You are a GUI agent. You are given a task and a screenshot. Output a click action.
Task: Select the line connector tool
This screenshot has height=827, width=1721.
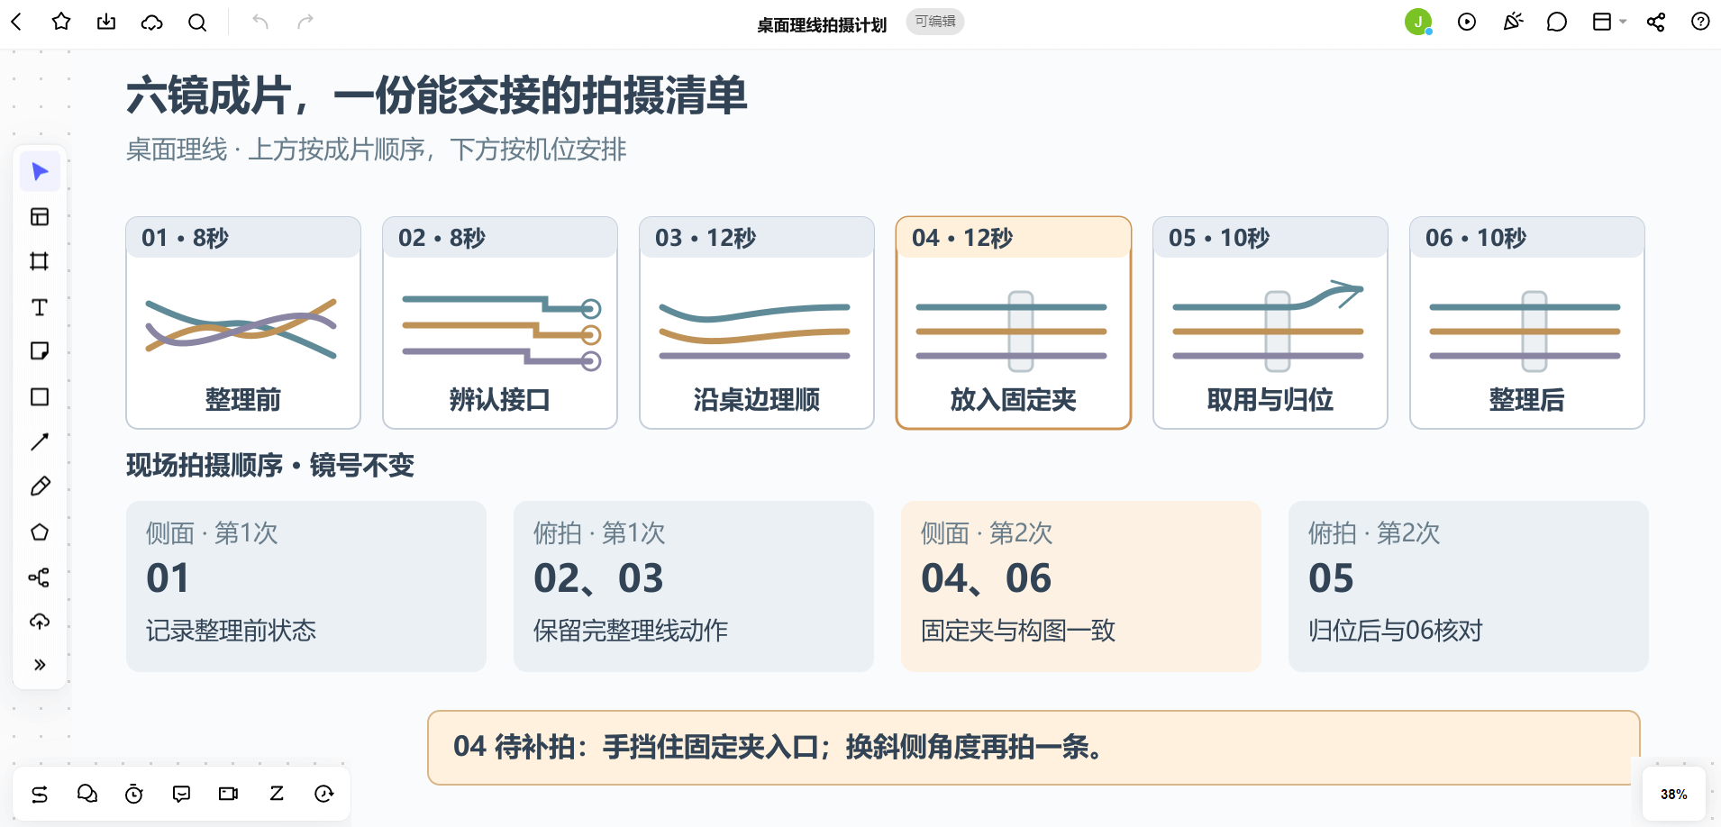click(x=40, y=441)
